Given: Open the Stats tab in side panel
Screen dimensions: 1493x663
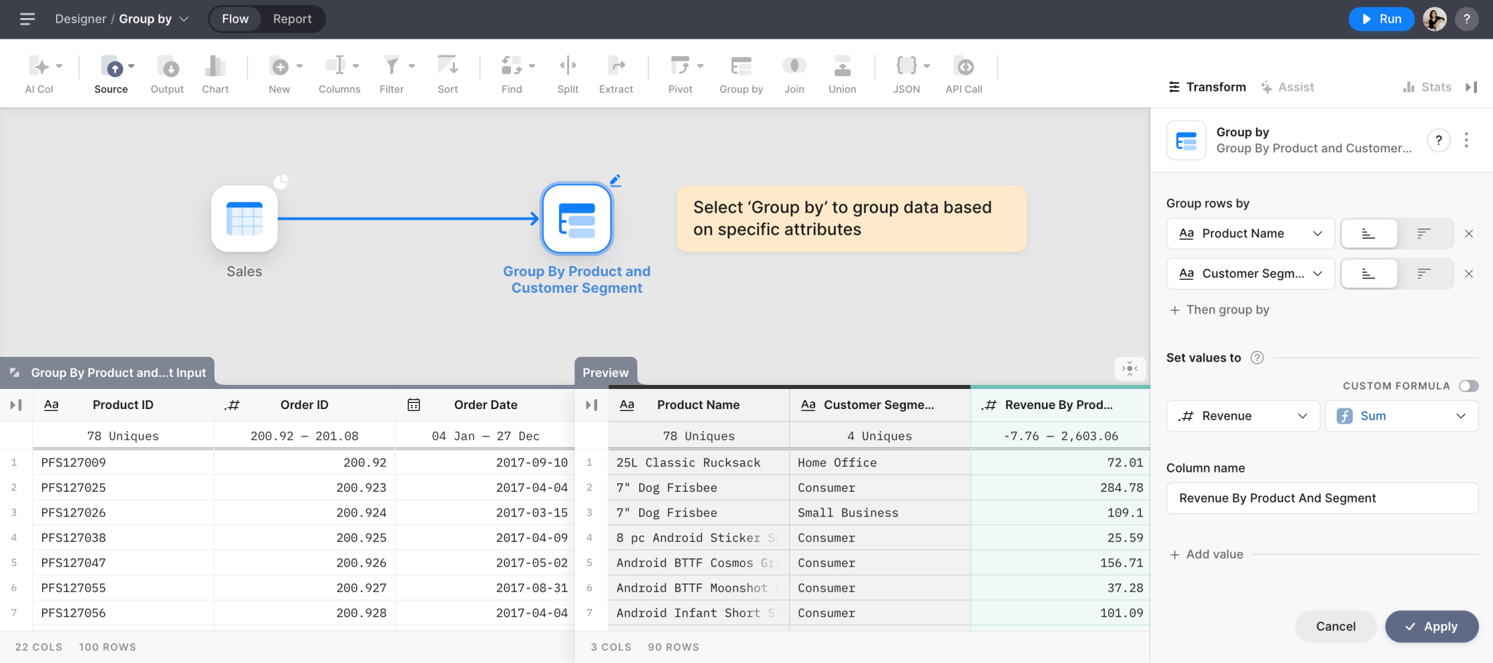Looking at the screenshot, I should 1428,87.
